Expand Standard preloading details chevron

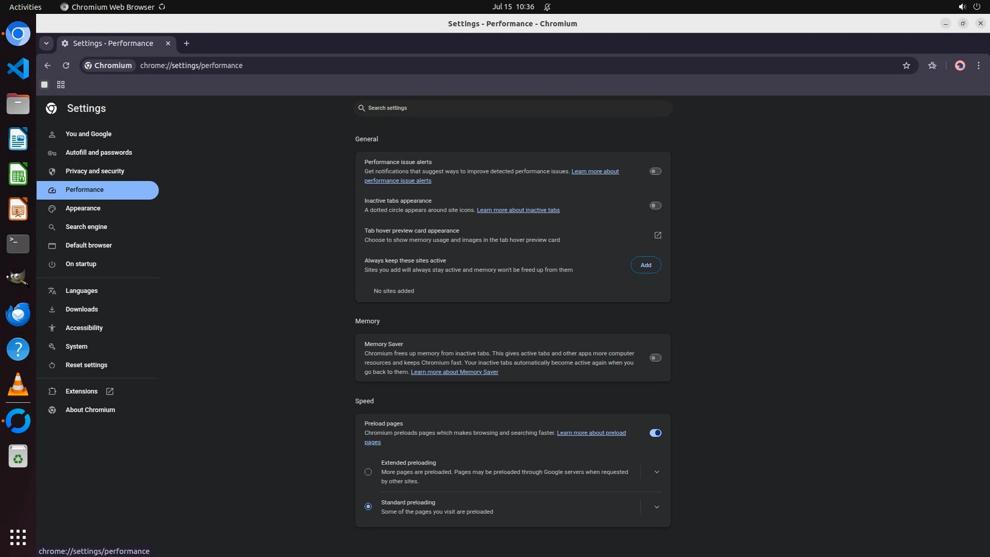pyautogui.click(x=656, y=507)
